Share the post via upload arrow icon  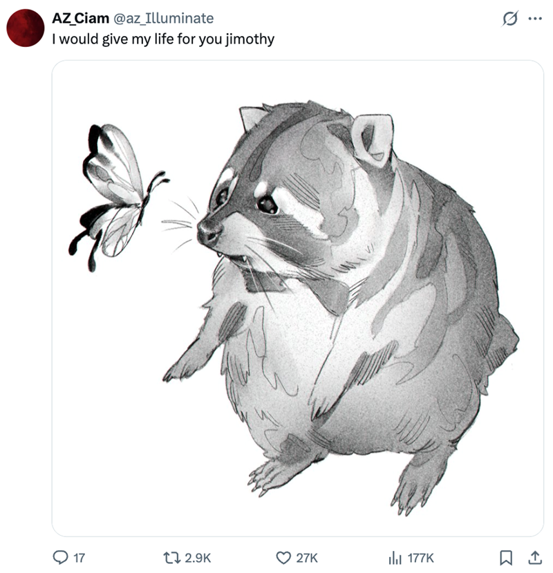(535, 558)
